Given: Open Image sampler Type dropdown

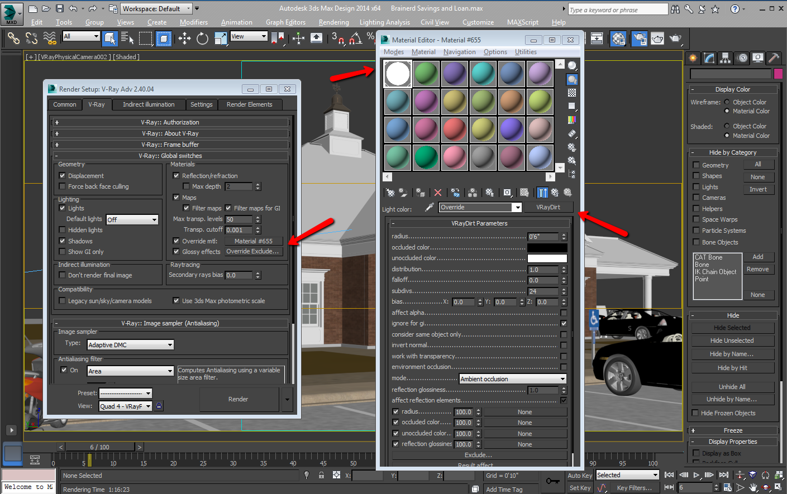Looking at the screenshot, I should coord(130,345).
